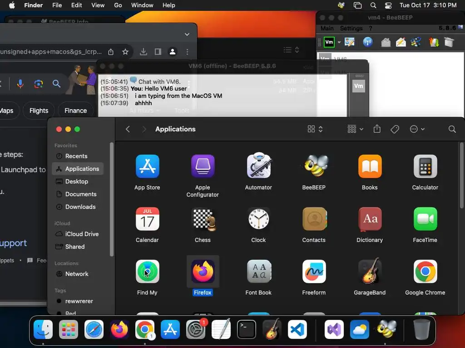
Task: Open System Settings from the Dock
Action: pyautogui.click(x=196, y=329)
